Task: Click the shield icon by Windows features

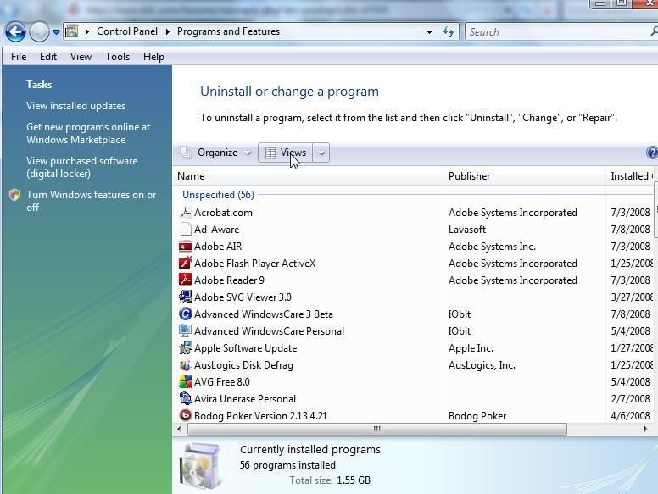Action: (x=14, y=195)
